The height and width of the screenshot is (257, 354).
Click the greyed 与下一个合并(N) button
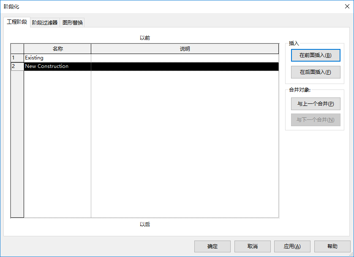coord(315,120)
